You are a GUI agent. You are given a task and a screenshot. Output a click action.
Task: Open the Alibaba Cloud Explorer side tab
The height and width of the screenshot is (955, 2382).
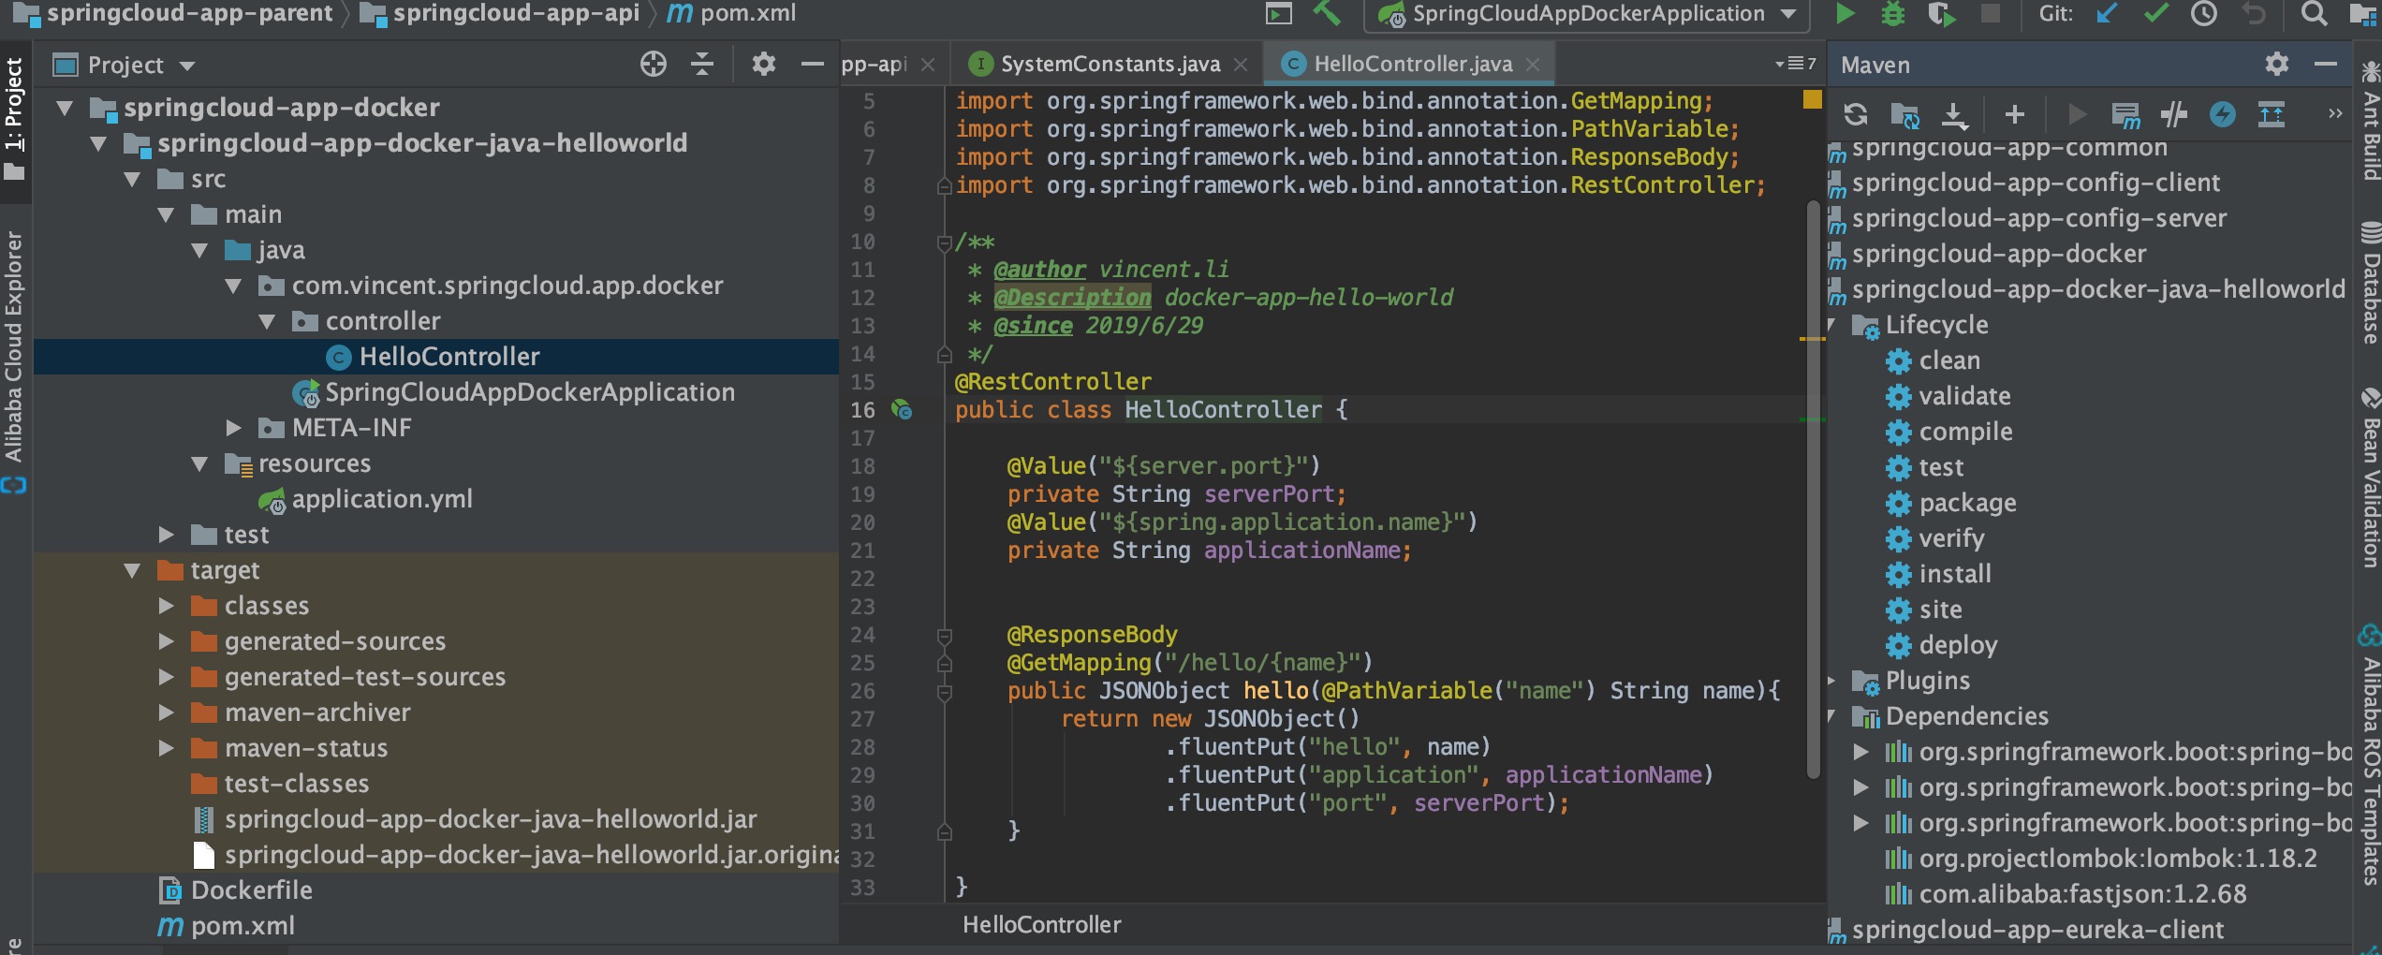tap(14, 360)
